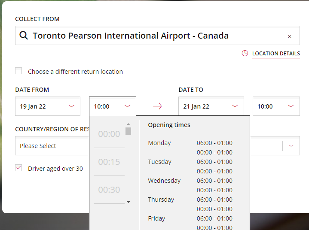
Task: Open Date To 21 Jan 22 dropdown
Action: (211, 106)
